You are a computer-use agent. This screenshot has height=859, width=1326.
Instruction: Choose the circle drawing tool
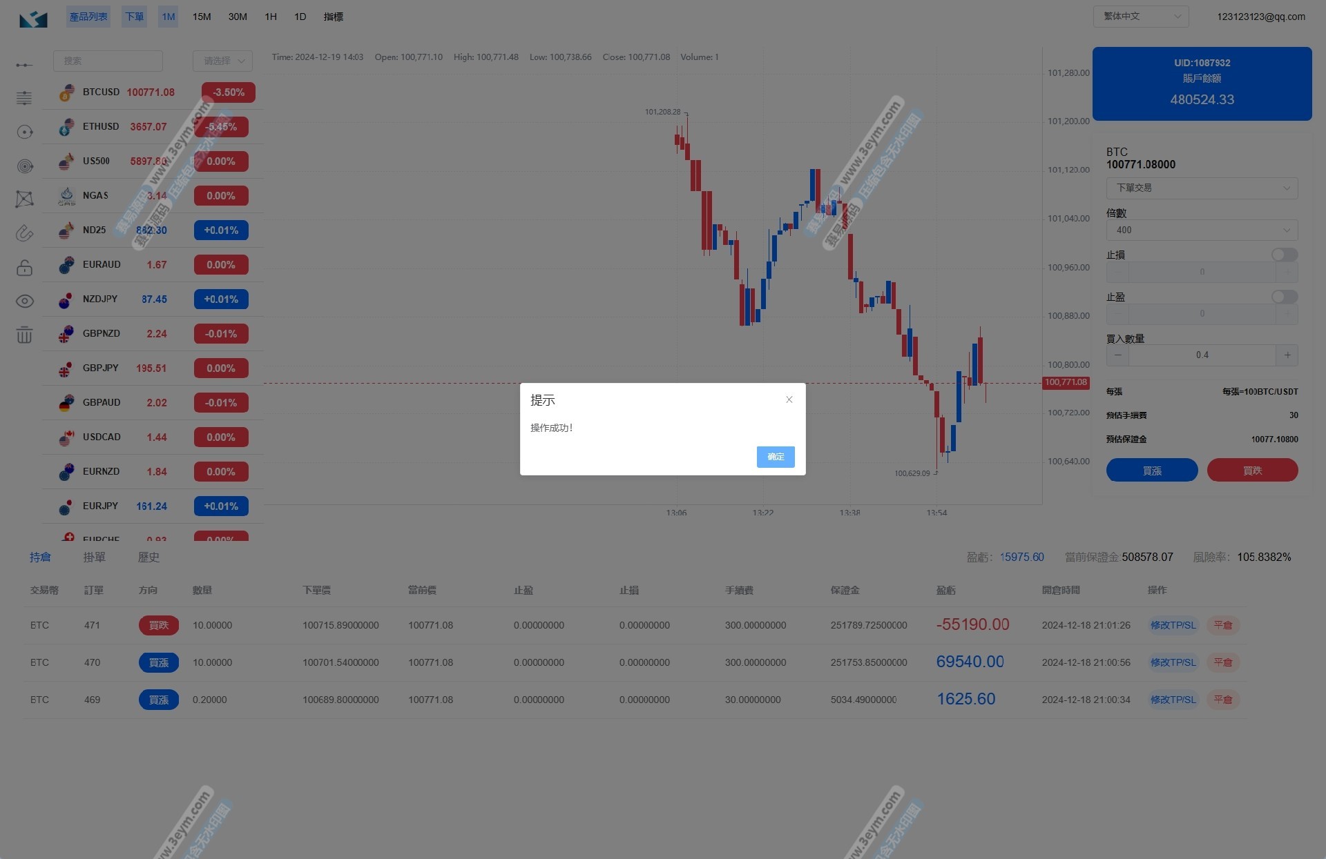pyautogui.click(x=24, y=132)
